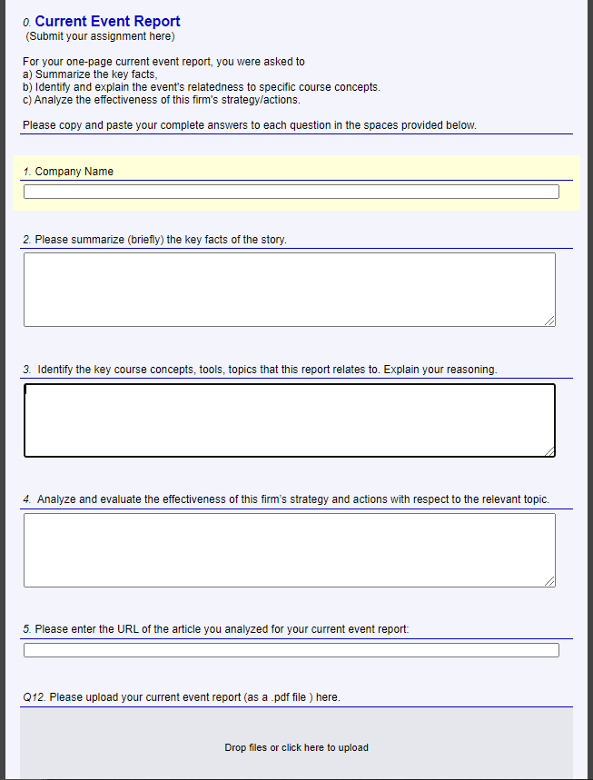This screenshot has height=780, width=593.
Task: Click the 'Please summarize (briefly)' question label
Action: point(161,240)
